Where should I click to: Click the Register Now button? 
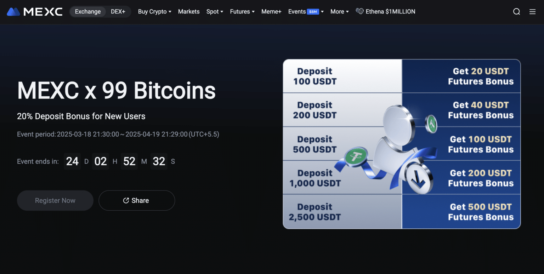coord(55,201)
